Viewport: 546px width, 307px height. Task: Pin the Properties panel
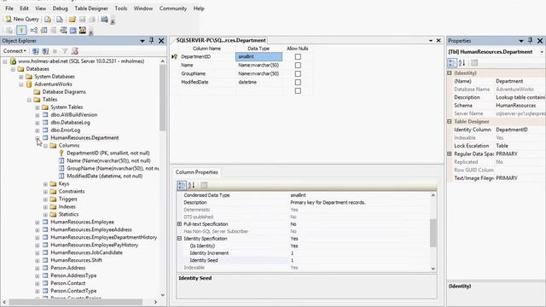click(x=530, y=41)
